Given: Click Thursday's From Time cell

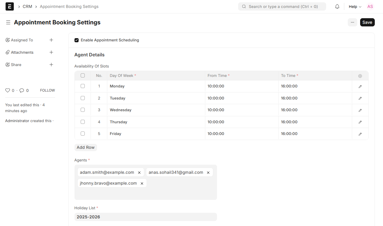Looking at the screenshot, I should pyautogui.click(x=242, y=122).
